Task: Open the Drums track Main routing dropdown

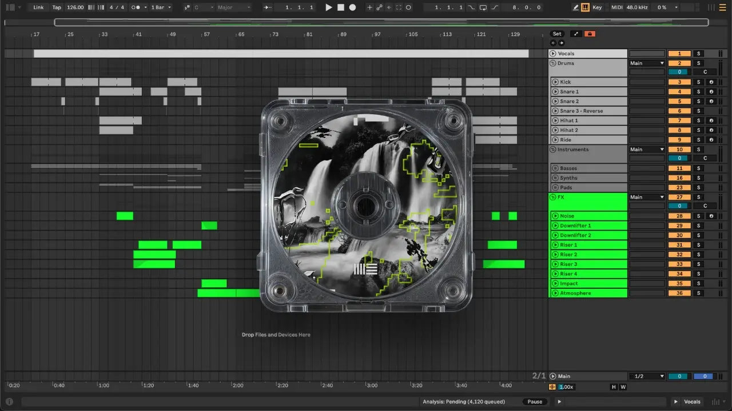Action: pos(647,63)
